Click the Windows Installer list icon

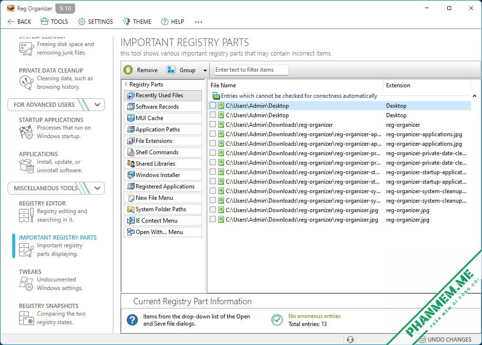tap(130, 175)
